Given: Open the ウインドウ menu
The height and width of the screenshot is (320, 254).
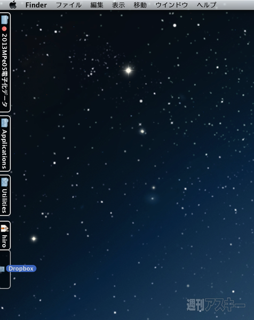Looking at the screenshot, I should pos(172,5).
